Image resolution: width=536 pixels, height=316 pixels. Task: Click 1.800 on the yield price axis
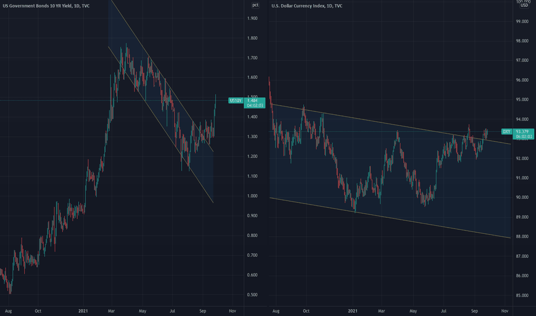(x=252, y=38)
